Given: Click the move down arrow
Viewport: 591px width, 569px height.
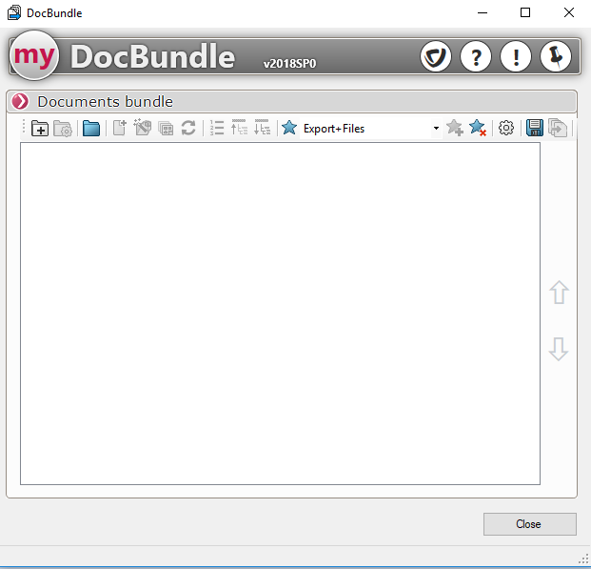Looking at the screenshot, I should coord(559,349).
